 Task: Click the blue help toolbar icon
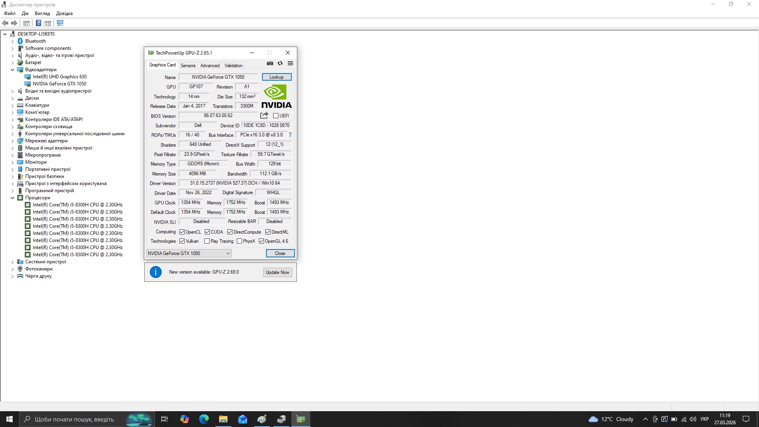(38, 23)
